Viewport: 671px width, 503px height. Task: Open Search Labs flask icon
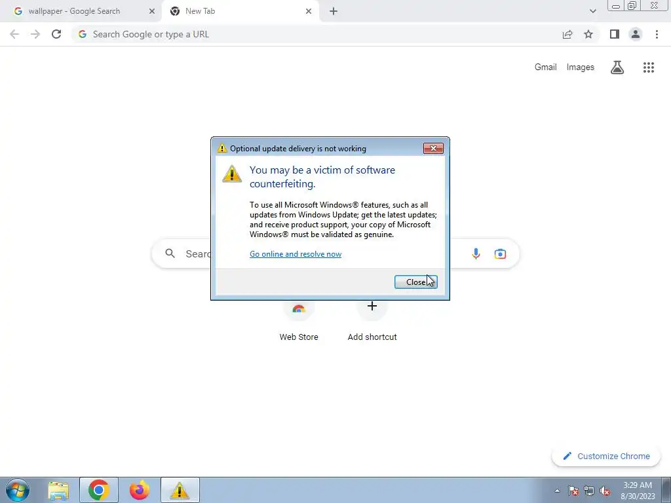tap(617, 67)
